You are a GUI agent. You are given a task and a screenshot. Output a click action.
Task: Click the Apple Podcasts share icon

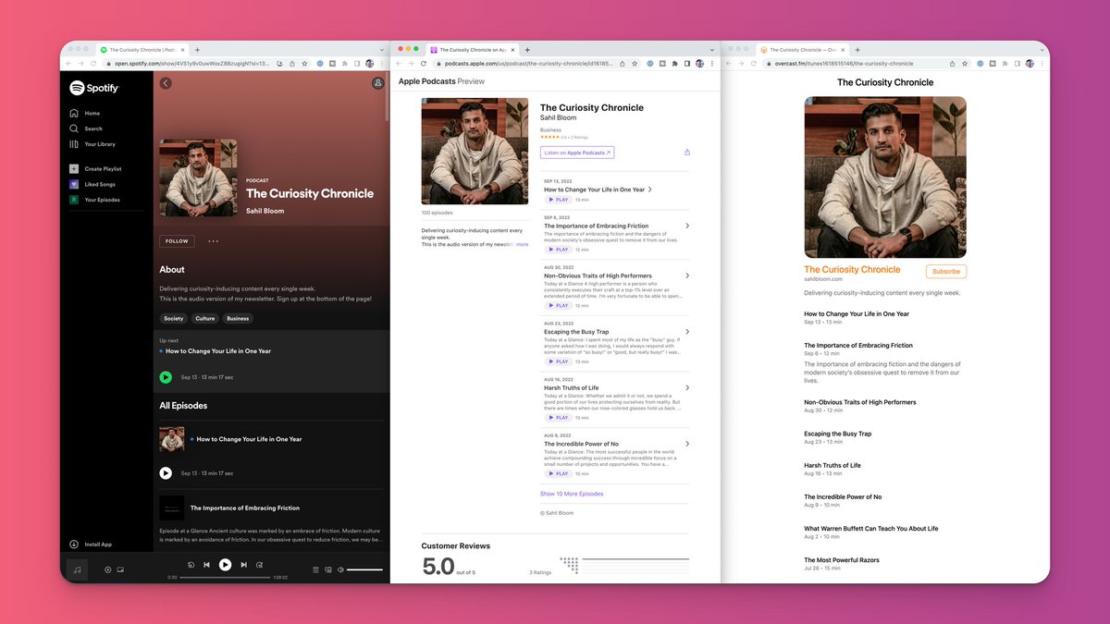tap(686, 153)
